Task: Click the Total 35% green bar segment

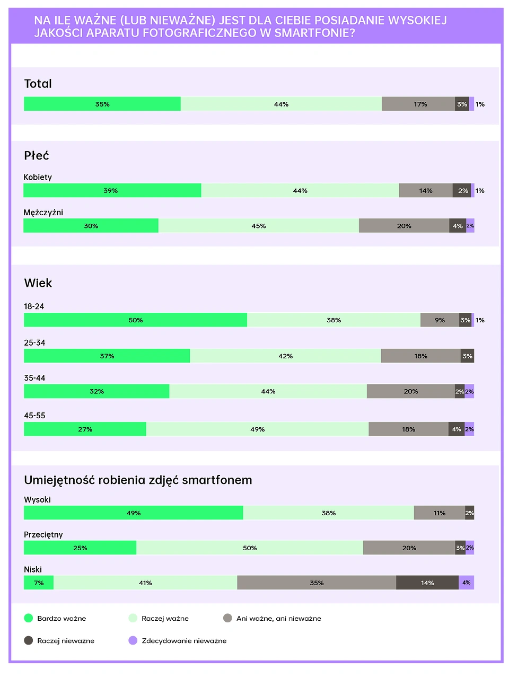Action: point(102,104)
